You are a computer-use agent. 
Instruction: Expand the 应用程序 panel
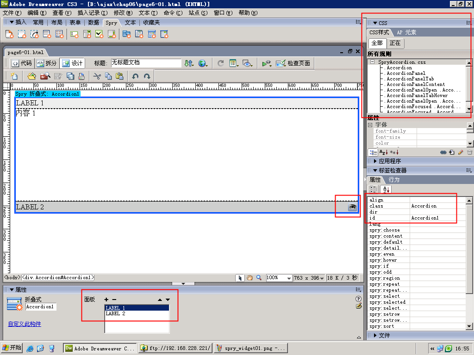tap(375, 161)
